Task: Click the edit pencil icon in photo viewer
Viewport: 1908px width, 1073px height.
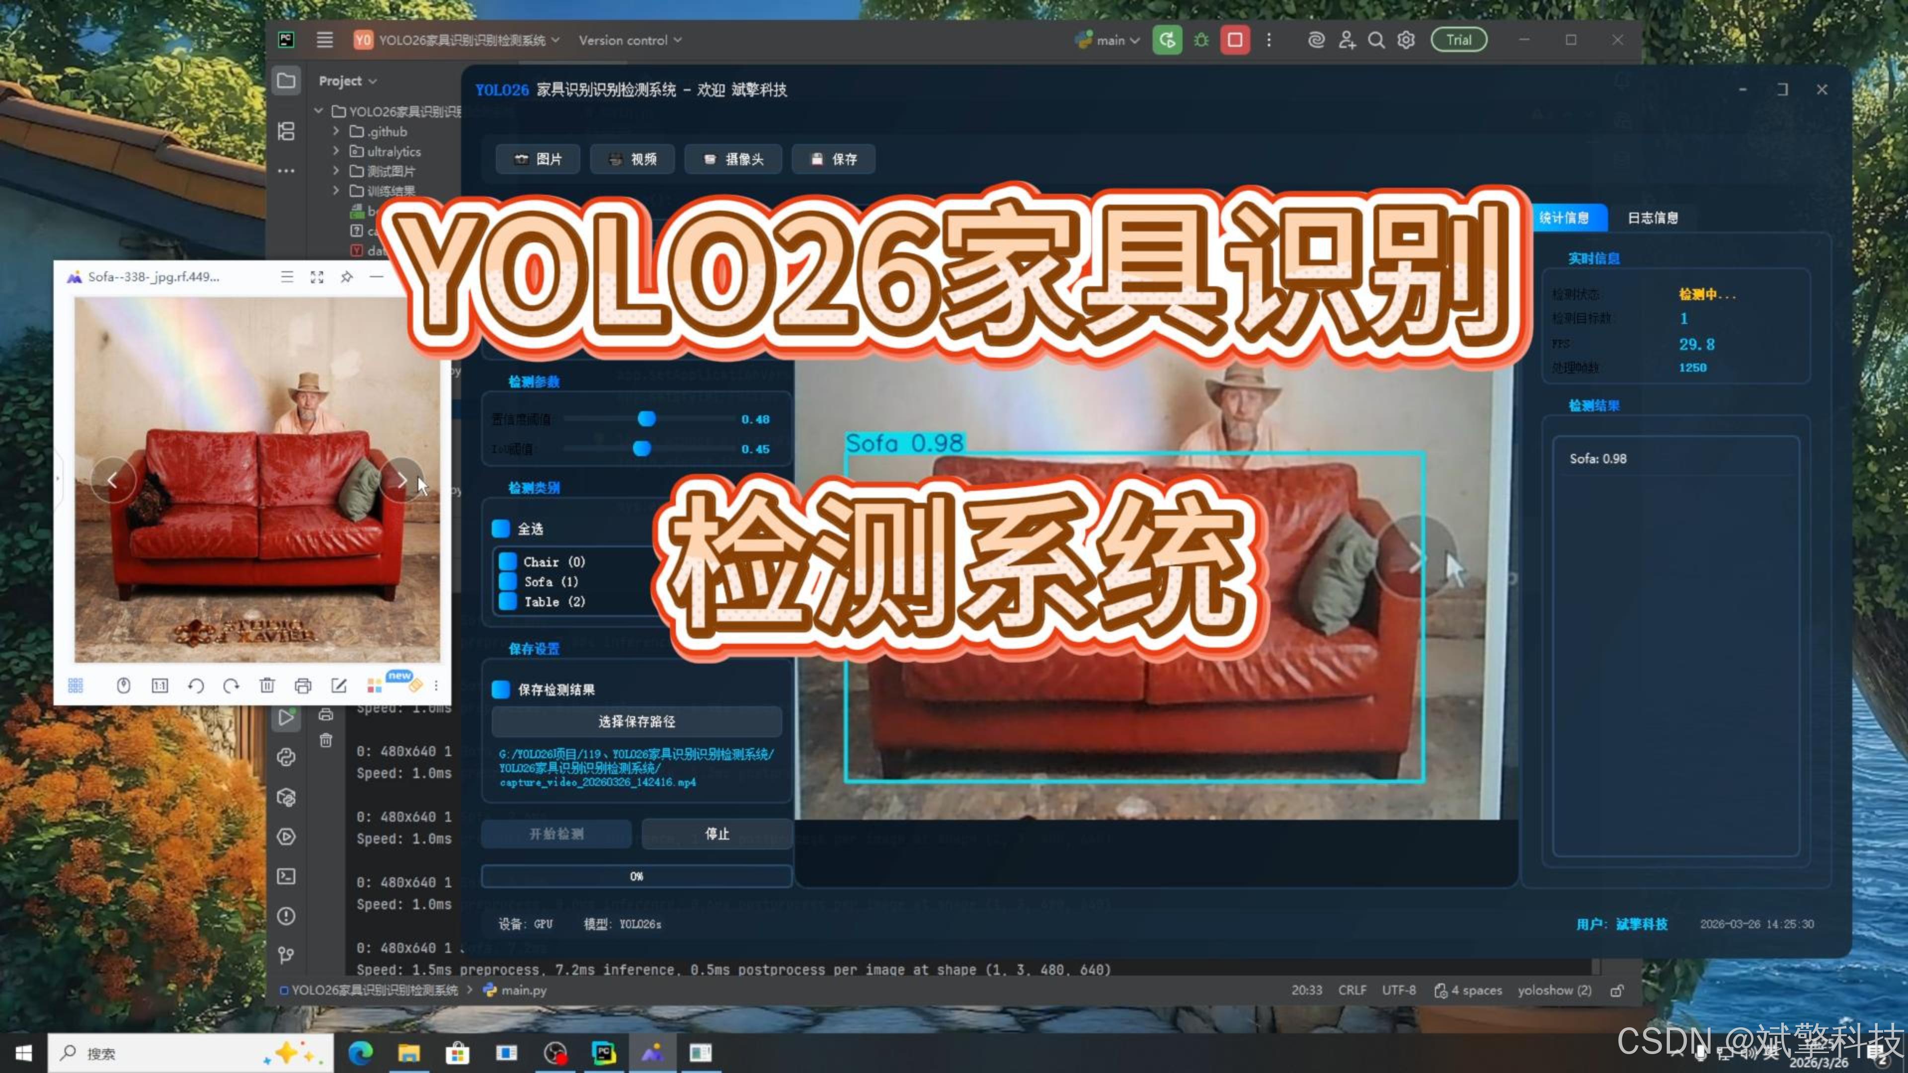Action: pos(338,686)
